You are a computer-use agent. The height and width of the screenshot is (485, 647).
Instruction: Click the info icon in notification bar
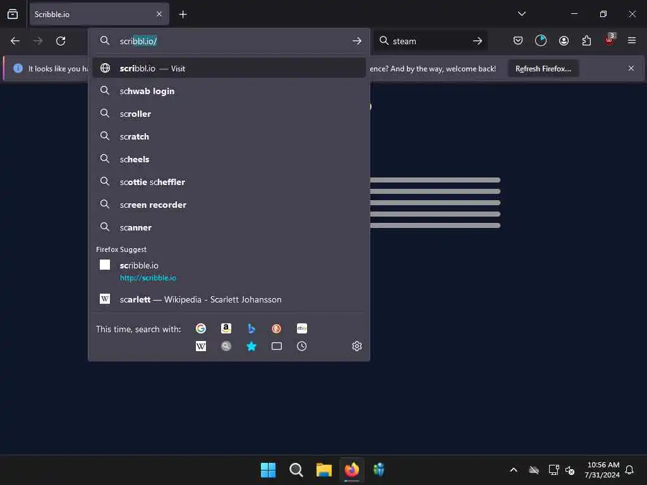18,68
